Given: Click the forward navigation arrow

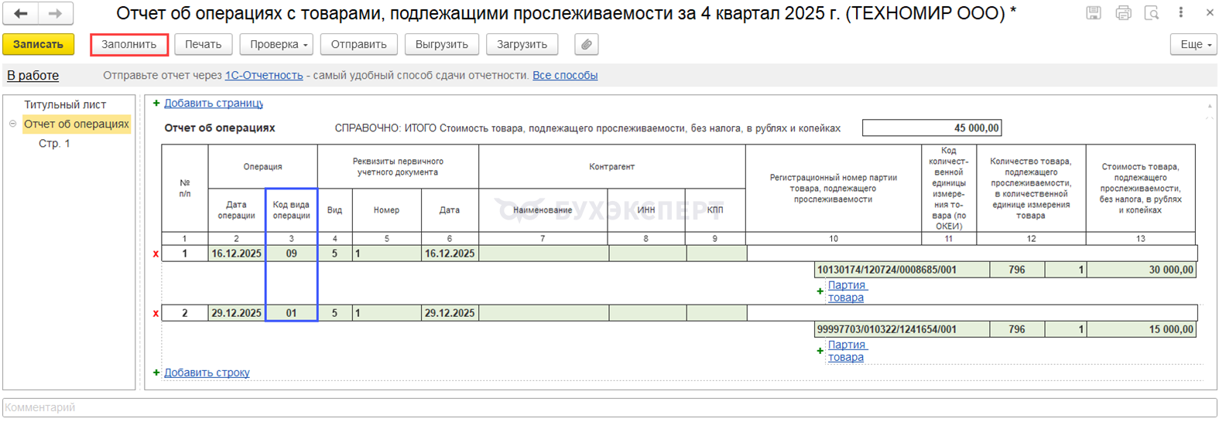Looking at the screenshot, I should point(55,13).
